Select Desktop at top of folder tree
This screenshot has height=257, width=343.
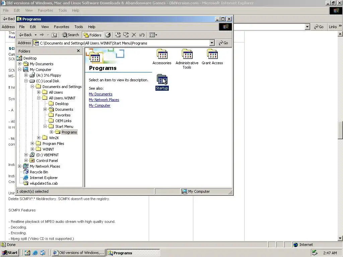[x=30, y=58]
